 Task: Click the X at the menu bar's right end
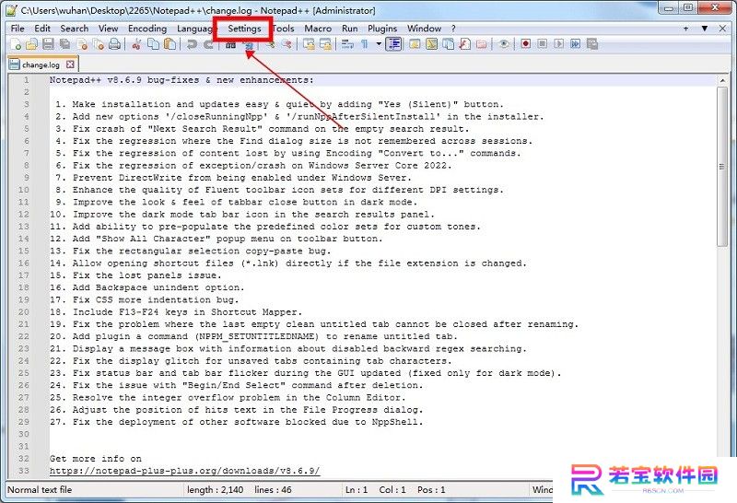click(x=722, y=29)
